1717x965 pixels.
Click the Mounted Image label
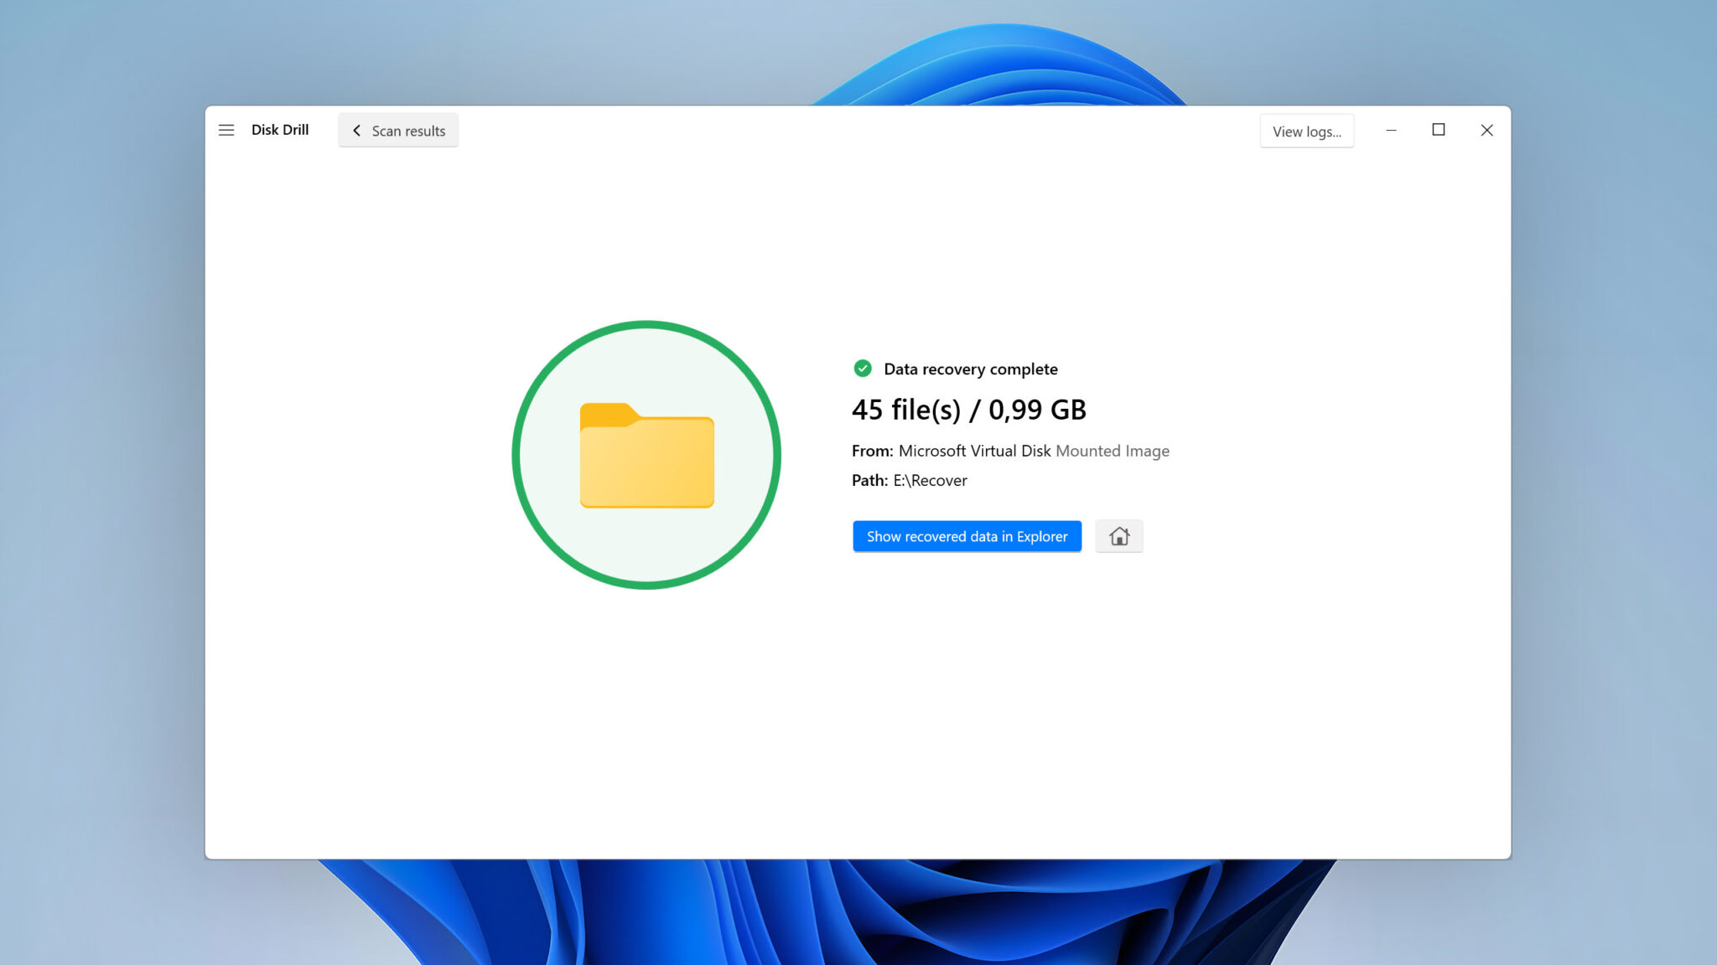[1113, 451]
